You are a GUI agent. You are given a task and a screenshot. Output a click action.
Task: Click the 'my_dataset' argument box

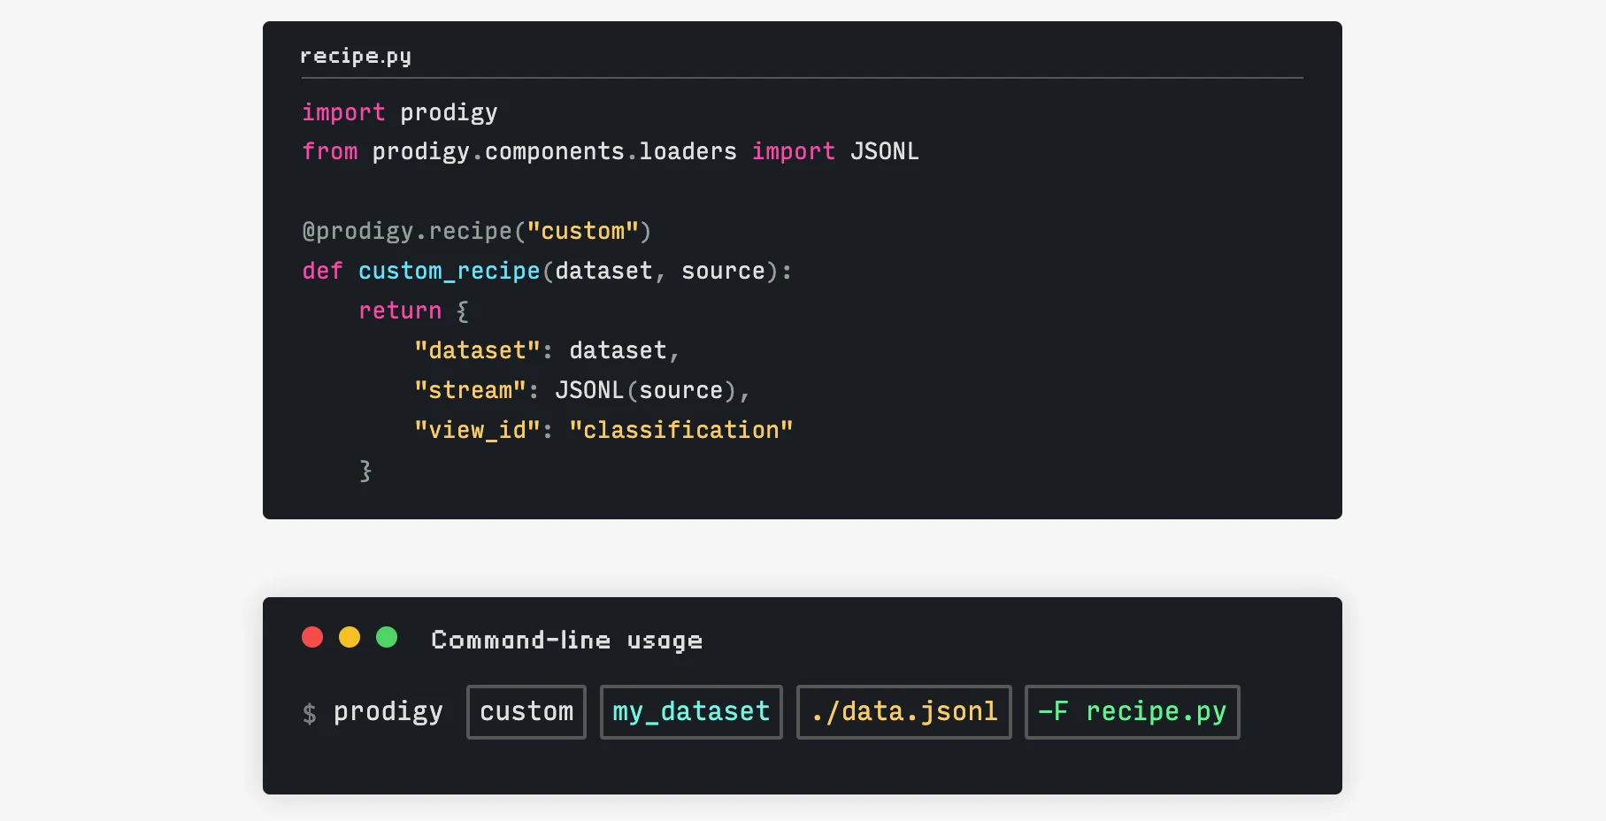[691, 711]
